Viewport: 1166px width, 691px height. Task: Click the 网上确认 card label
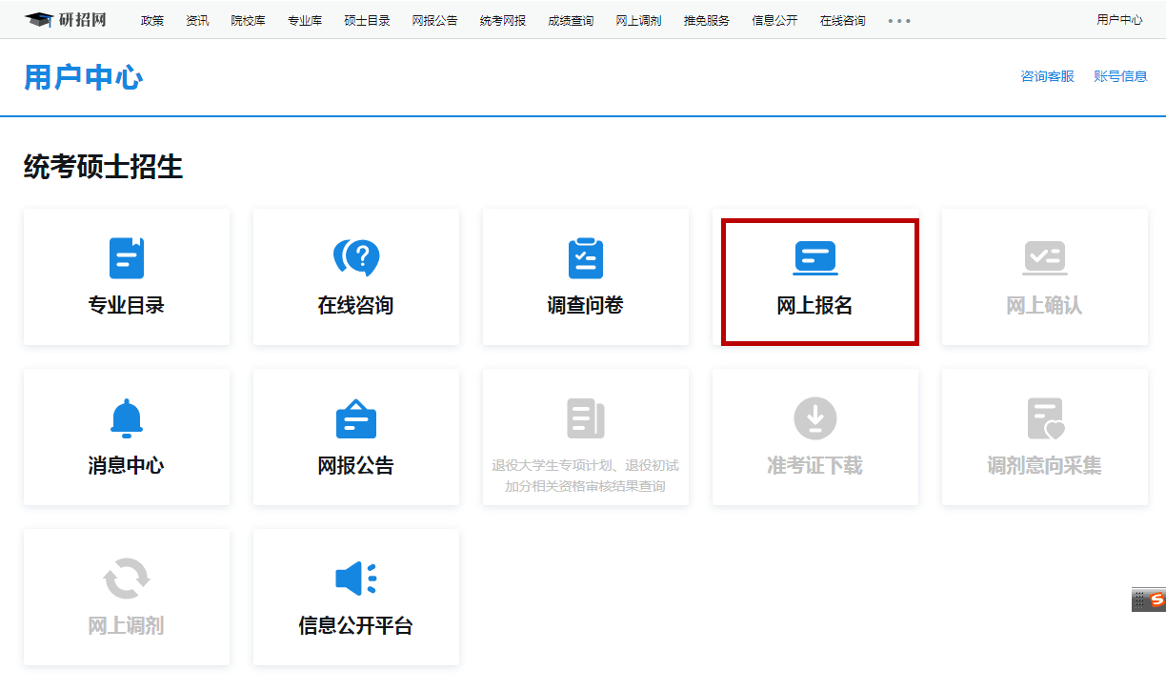point(1044,306)
